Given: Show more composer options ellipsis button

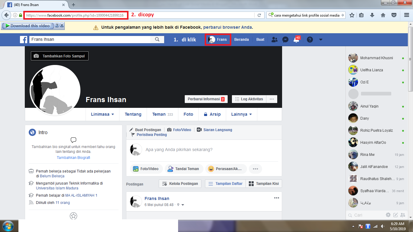Looking at the screenshot, I should pyautogui.click(x=255, y=169).
